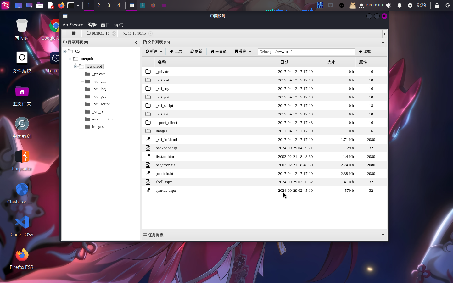Open notifications bell in panel
The image size is (453, 283).
click(400, 5)
